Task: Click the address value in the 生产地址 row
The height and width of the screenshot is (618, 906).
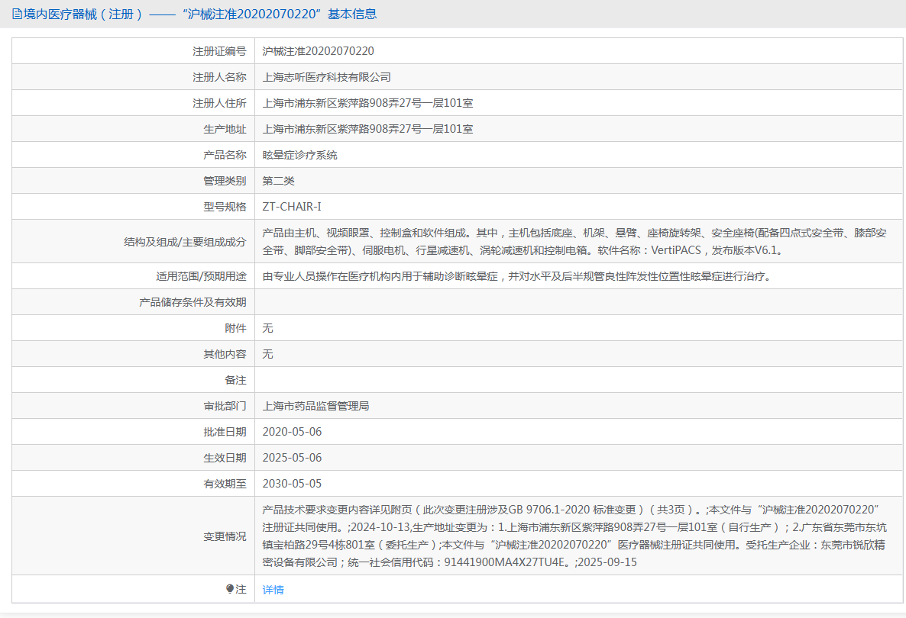Action: click(x=367, y=129)
